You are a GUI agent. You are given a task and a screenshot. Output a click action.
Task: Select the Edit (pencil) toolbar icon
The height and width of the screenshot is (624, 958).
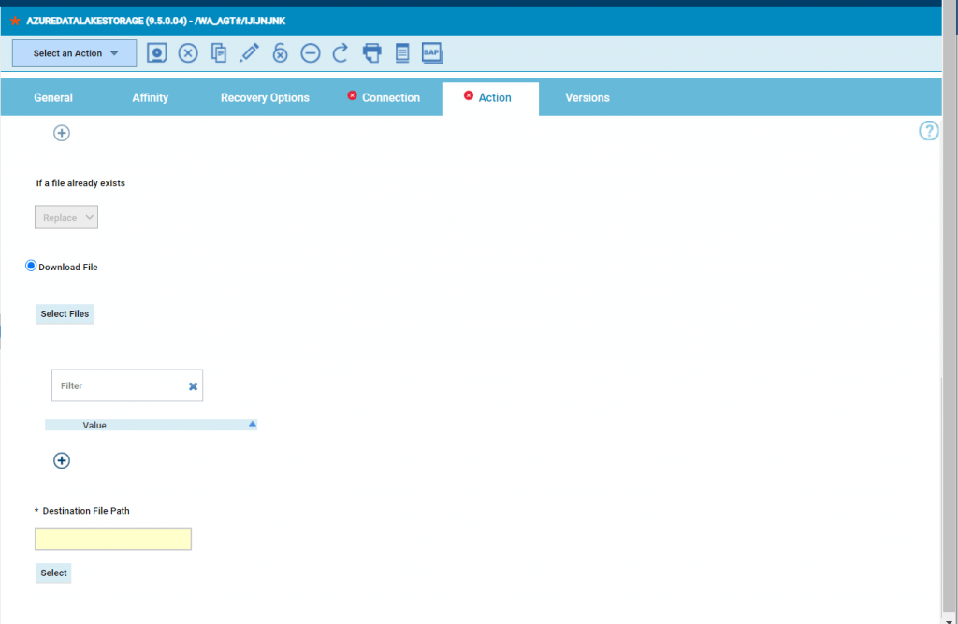[249, 52]
